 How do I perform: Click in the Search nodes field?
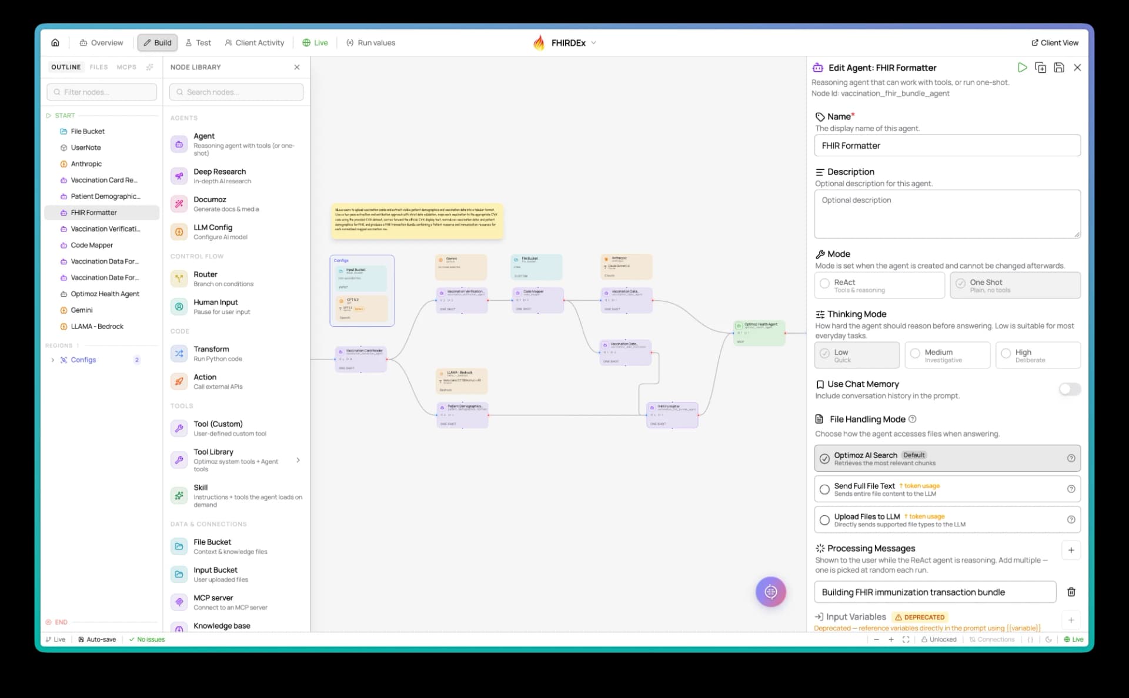(236, 92)
